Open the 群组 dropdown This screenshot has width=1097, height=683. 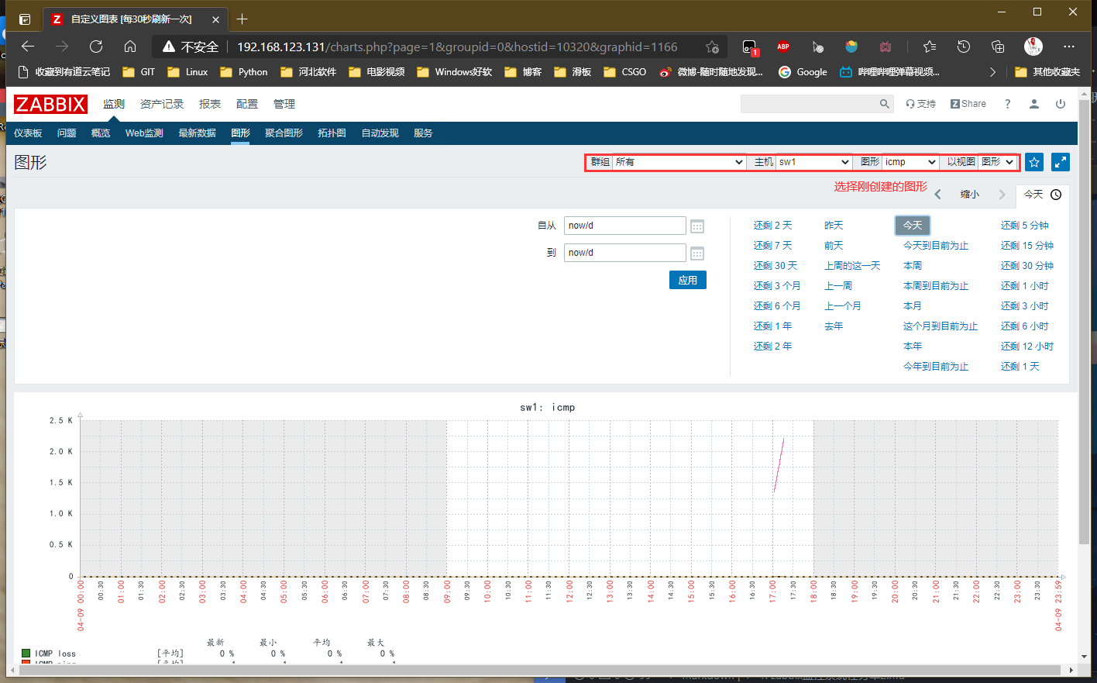(679, 162)
